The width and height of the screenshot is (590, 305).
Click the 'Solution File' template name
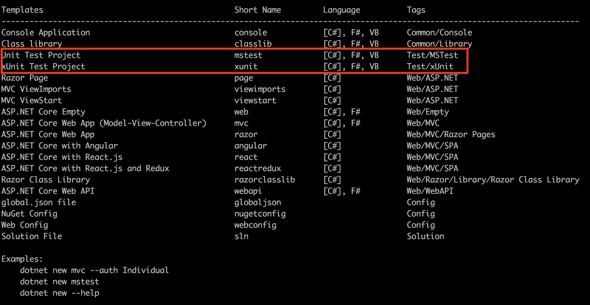click(32, 236)
